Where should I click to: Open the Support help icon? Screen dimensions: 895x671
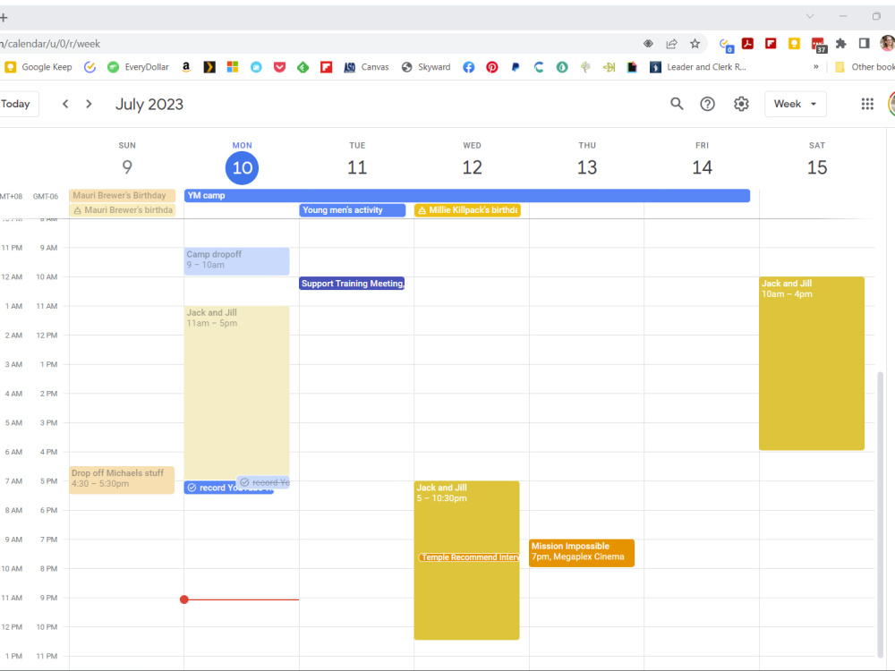[x=707, y=104]
